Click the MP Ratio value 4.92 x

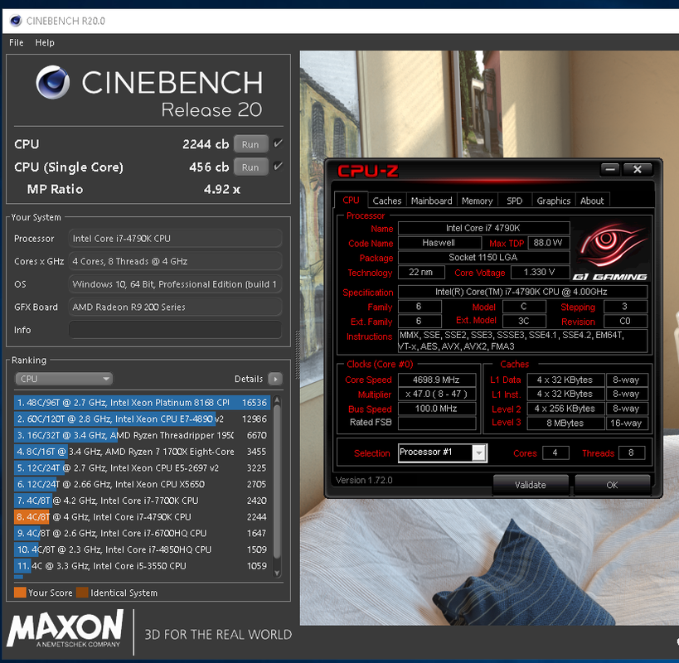pyautogui.click(x=222, y=189)
